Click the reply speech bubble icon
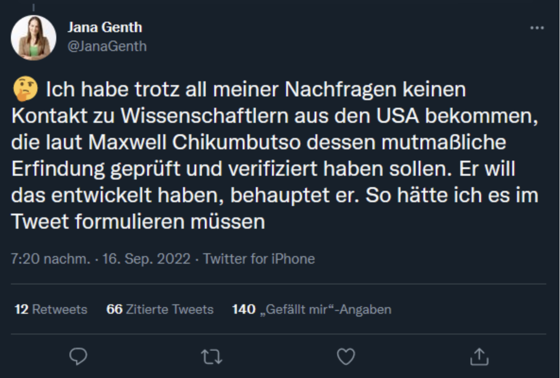560x378 pixels. tap(78, 356)
